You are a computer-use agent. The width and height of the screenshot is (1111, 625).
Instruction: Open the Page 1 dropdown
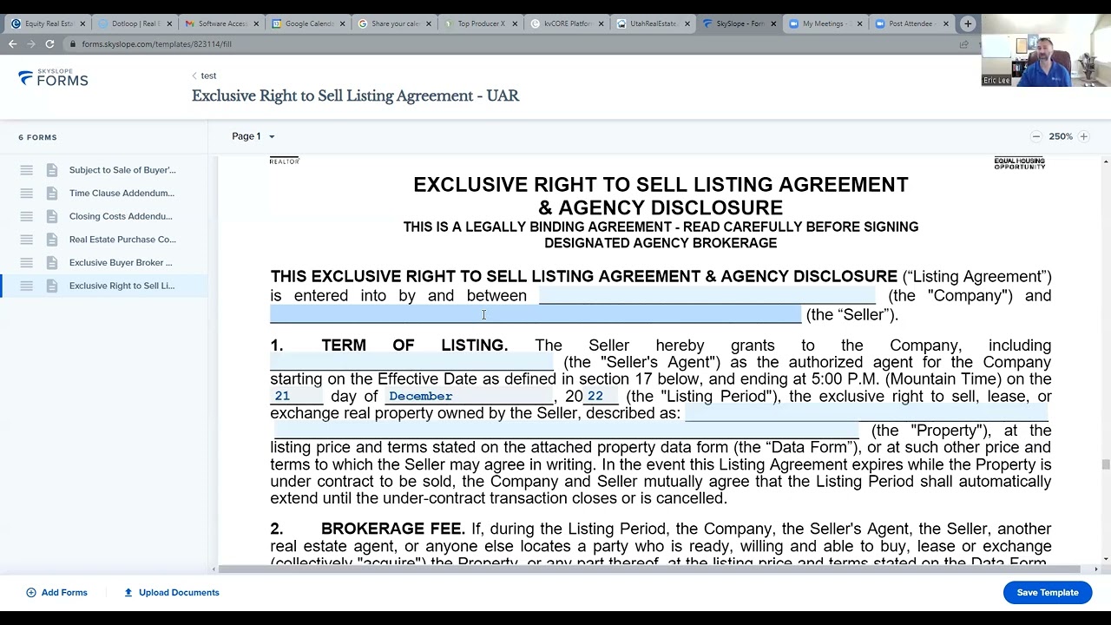tap(253, 136)
